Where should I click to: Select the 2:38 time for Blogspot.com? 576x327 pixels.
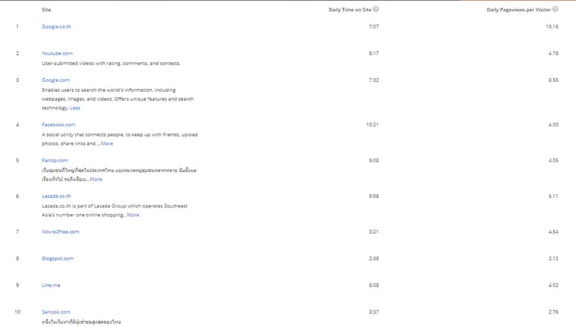pos(374,259)
